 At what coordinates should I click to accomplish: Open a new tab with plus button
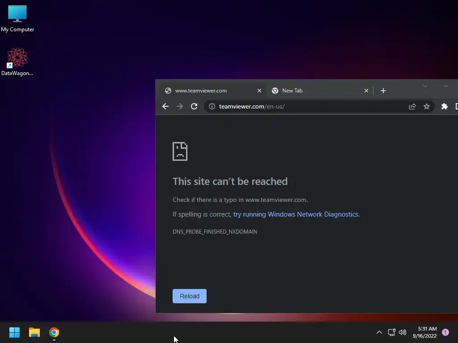coord(383,91)
